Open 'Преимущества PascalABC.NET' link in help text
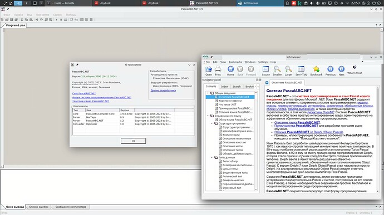This screenshot has height=215, width=384. coord(296,126)
